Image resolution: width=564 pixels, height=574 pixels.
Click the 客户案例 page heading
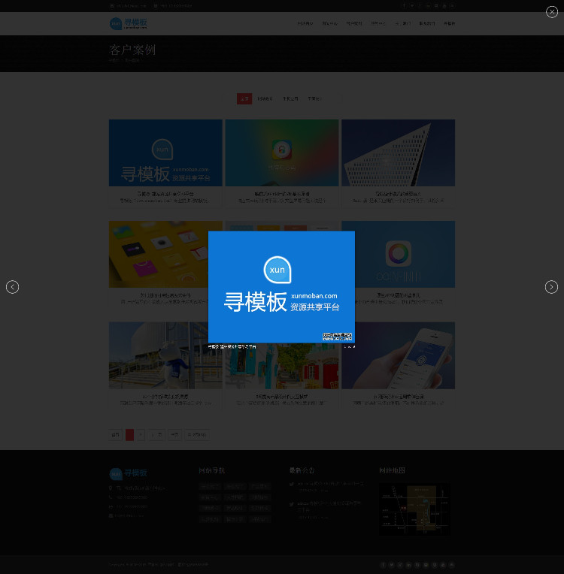coord(132,50)
